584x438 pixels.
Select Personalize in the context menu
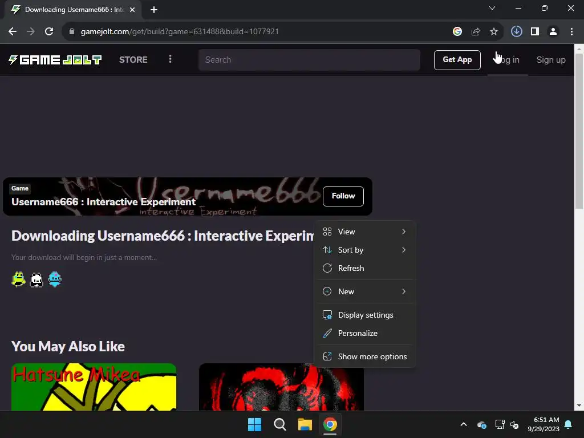coord(365,333)
